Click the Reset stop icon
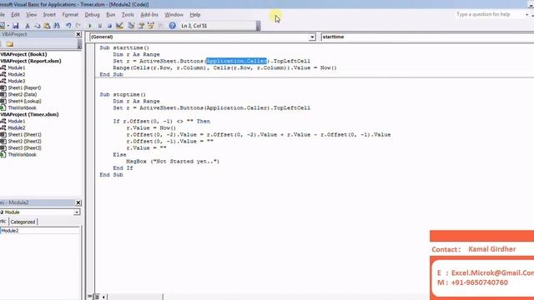This screenshot has height=300, width=534. (x=109, y=26)
